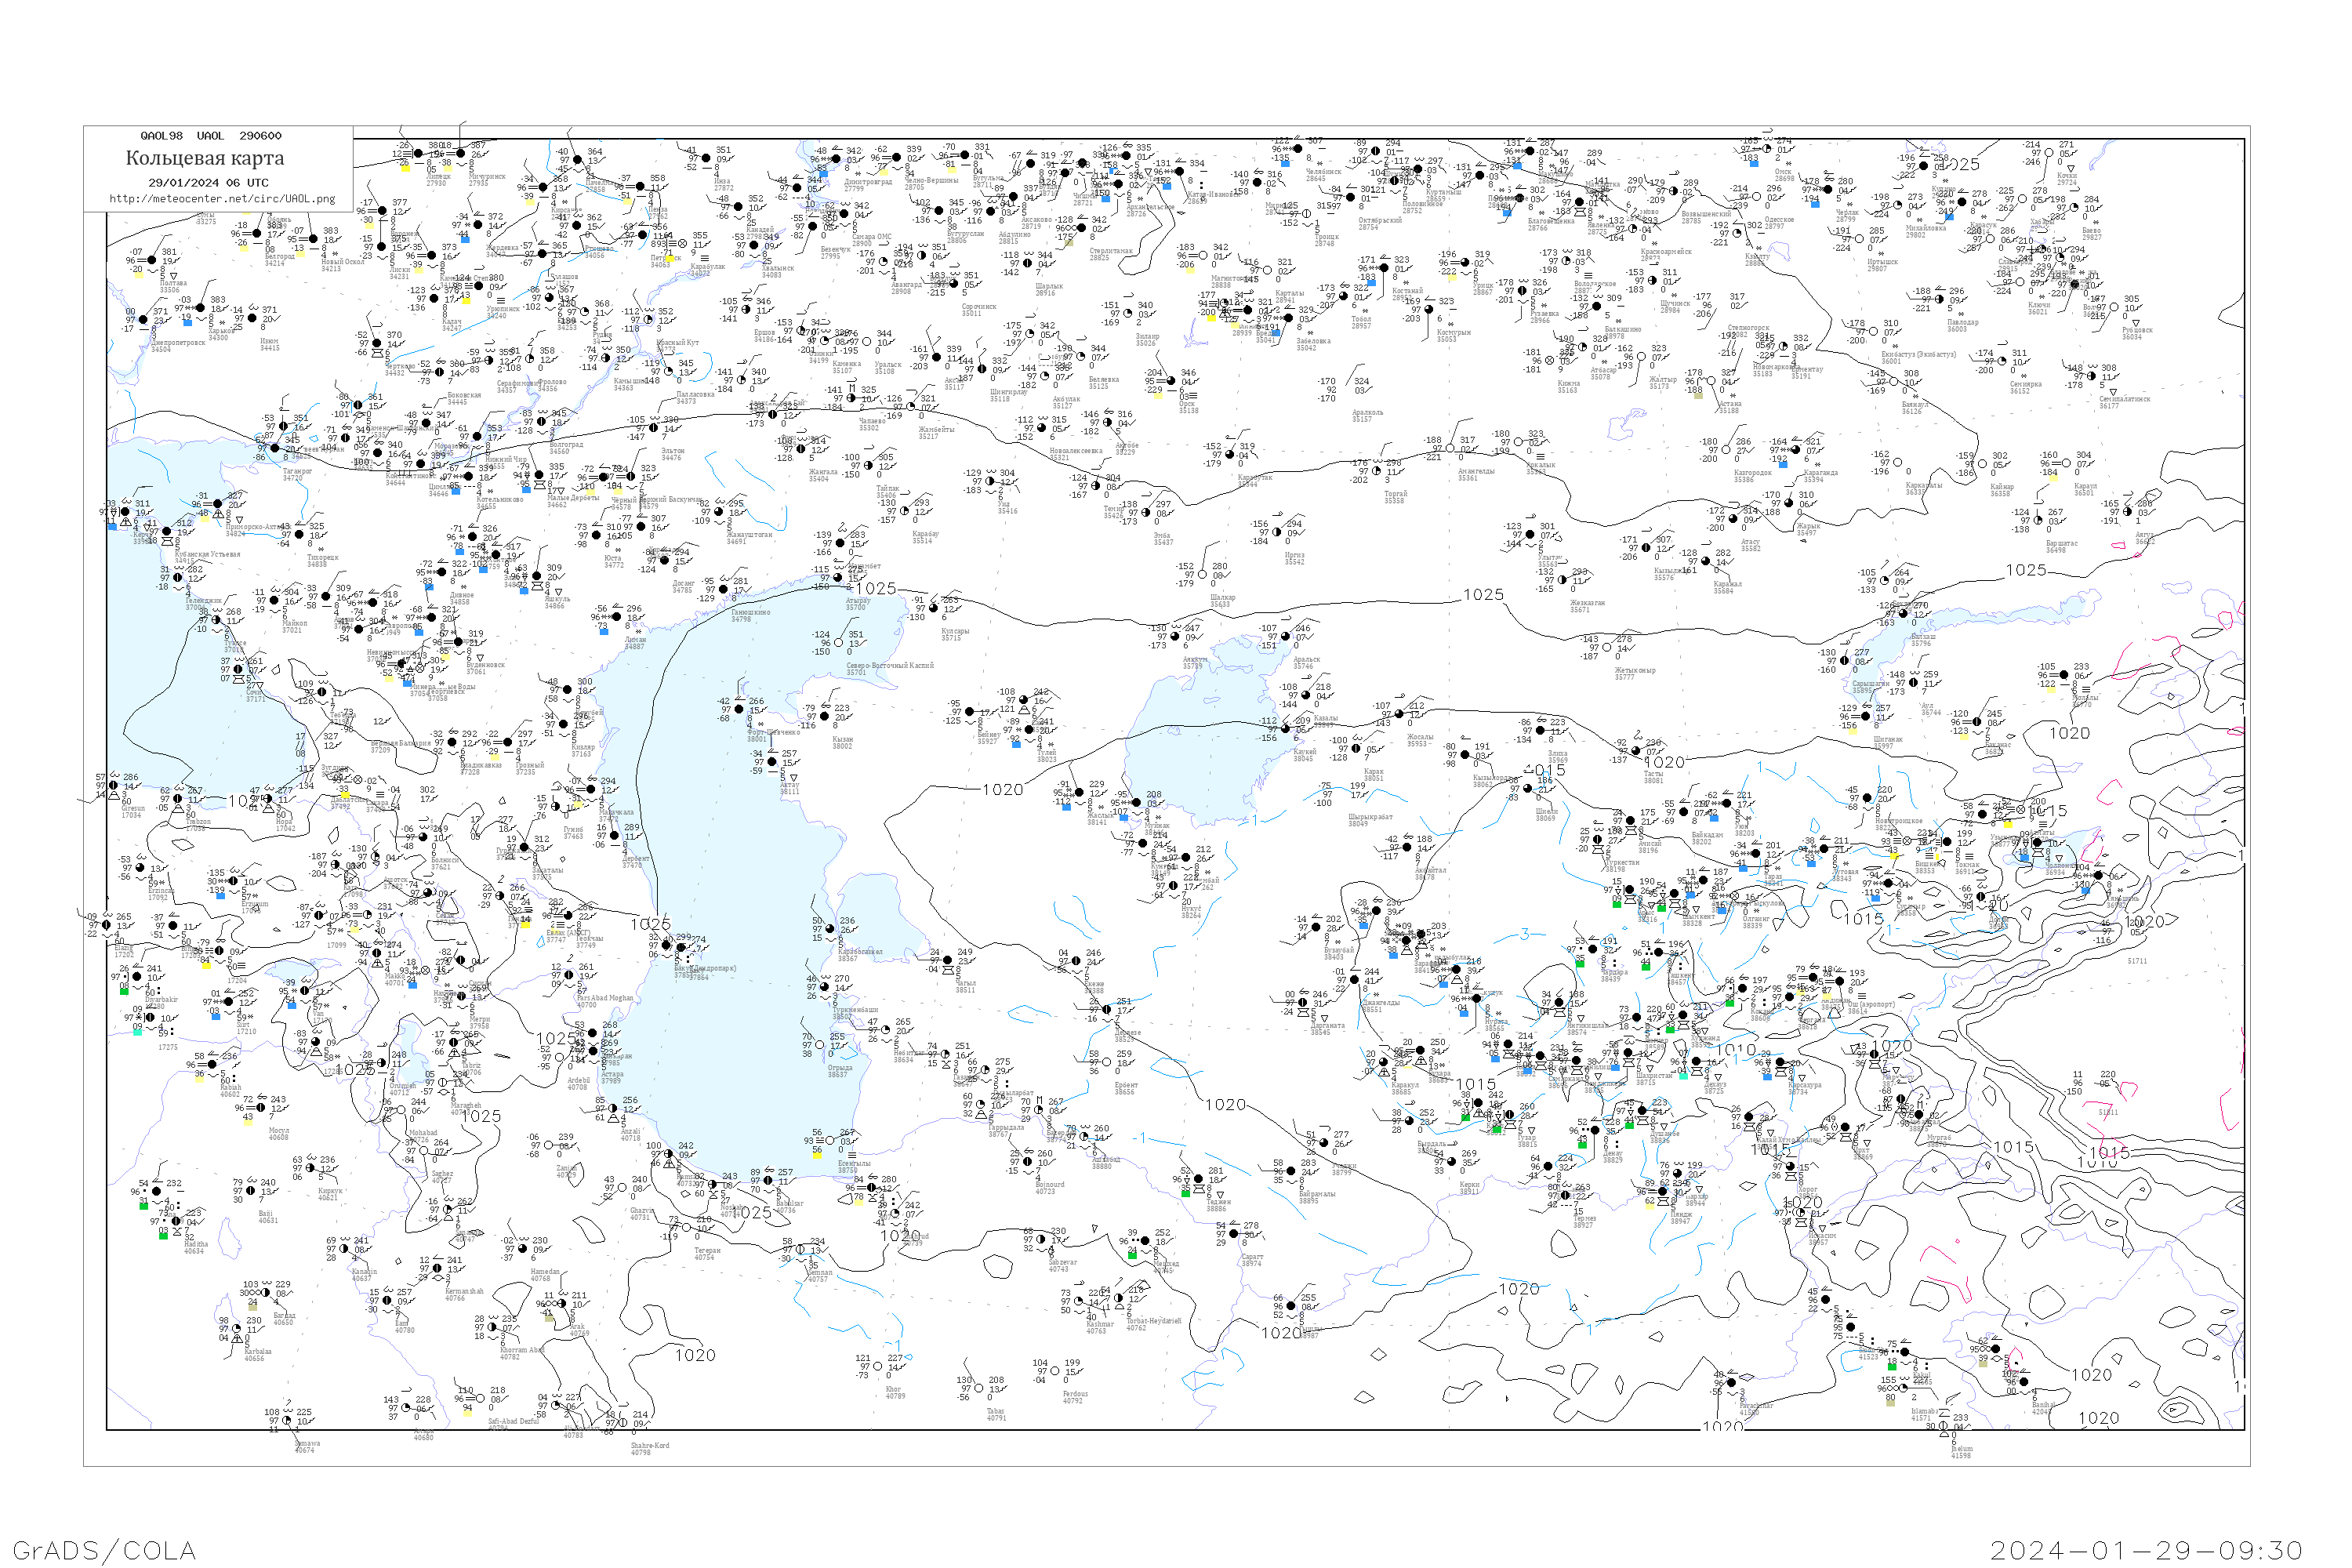Click the 2024-01-29-09:30 timestamp at bottom right
The width and height of the screenshot is (2352, 1568).
coord(2146,1550)
